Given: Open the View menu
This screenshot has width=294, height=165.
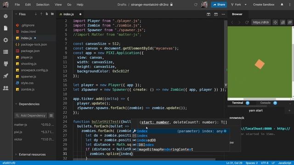Looking at the screenshot, I should coord(58,5).
